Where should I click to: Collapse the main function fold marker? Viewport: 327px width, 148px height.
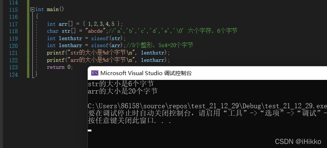[x=32, y=9]
